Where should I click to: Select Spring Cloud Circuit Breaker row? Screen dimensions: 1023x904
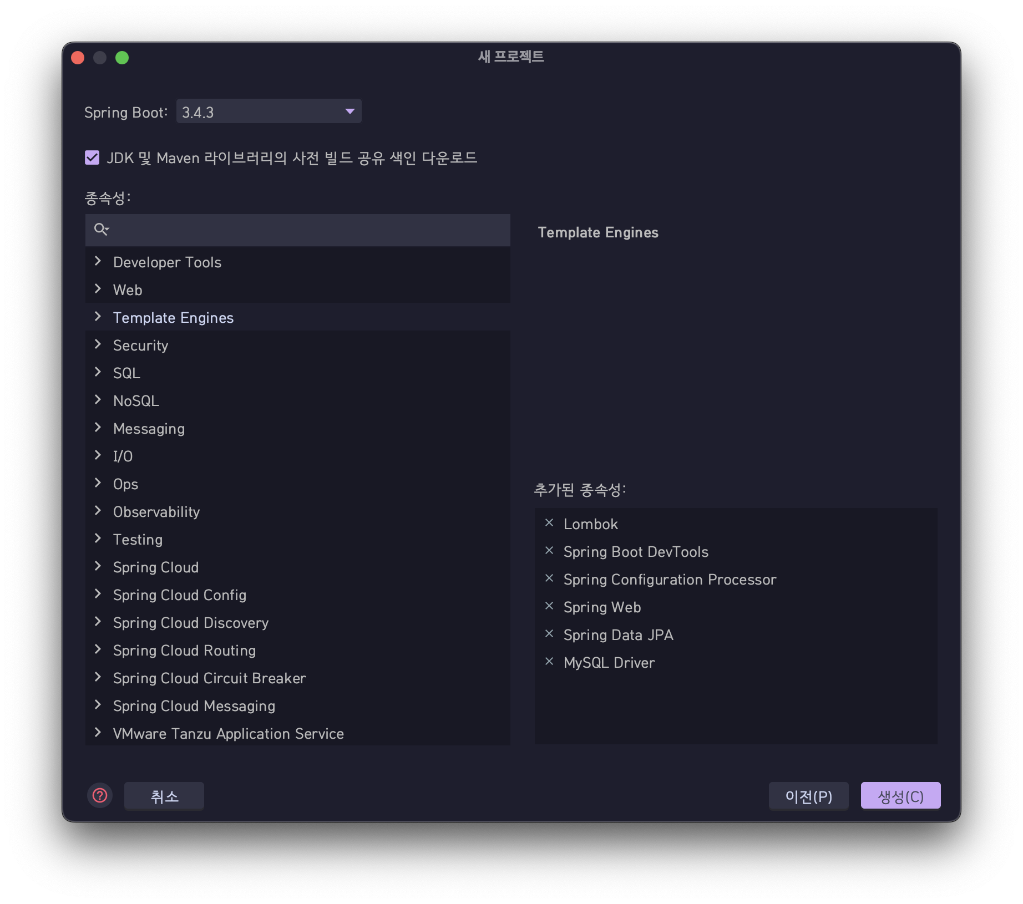(x=298, y=678)
